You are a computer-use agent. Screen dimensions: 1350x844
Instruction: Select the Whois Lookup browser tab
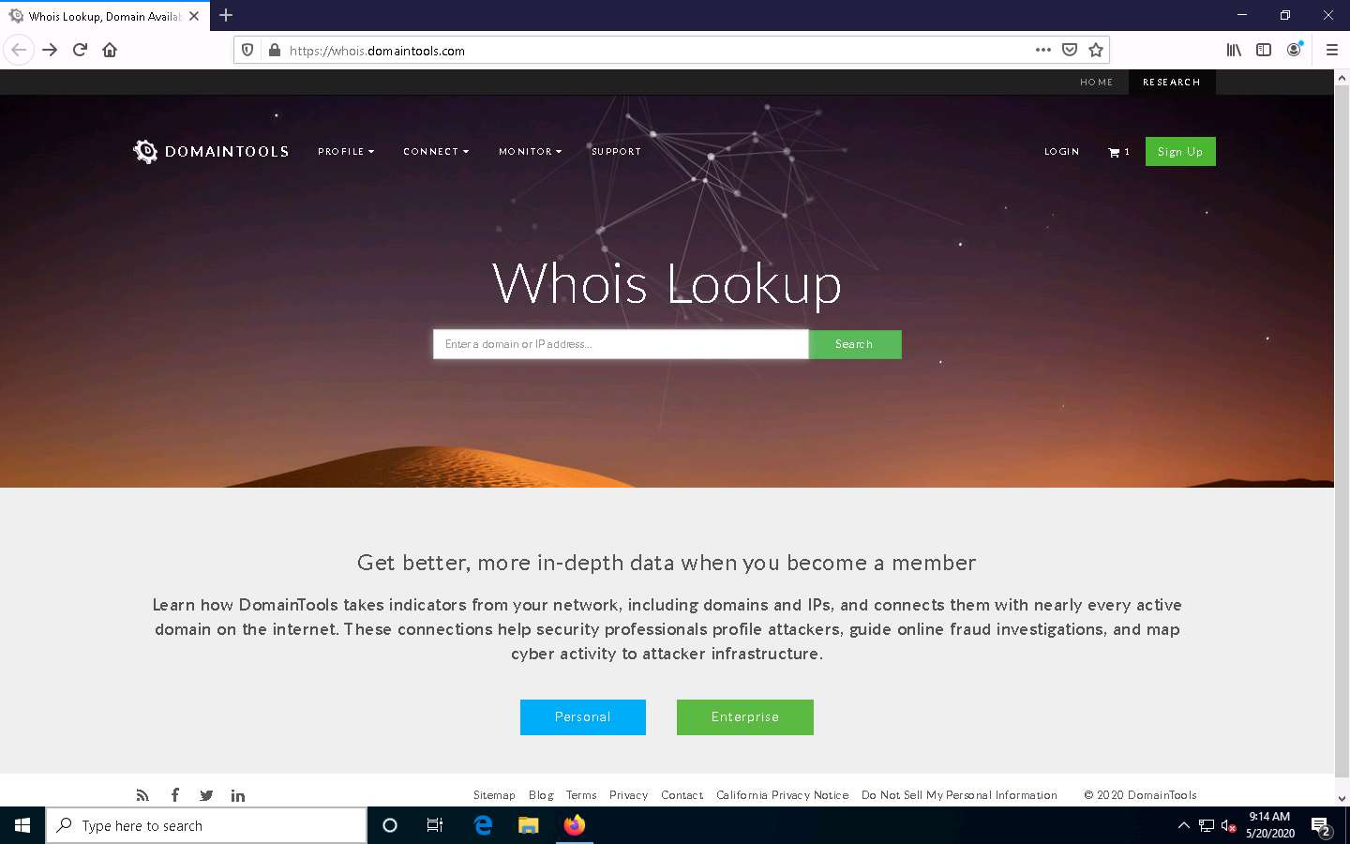click(x=103, y=16)
